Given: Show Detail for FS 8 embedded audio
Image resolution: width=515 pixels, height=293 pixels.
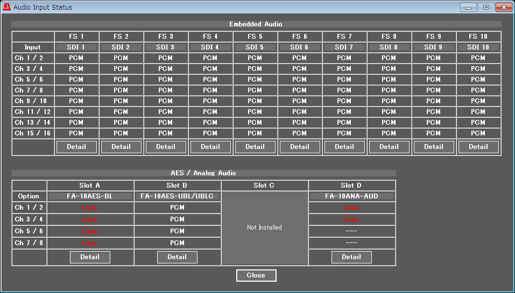Looking at the screenshot, I should [x=389, y=147].
